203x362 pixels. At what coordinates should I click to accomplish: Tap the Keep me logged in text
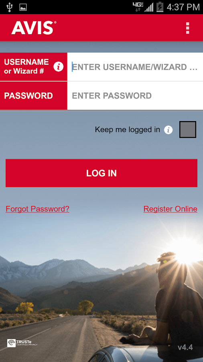127,130
